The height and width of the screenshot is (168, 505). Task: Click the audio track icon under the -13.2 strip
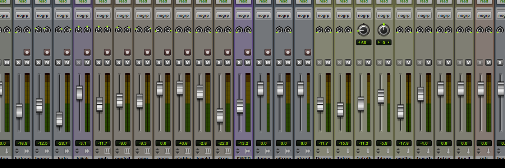point(247,151)
